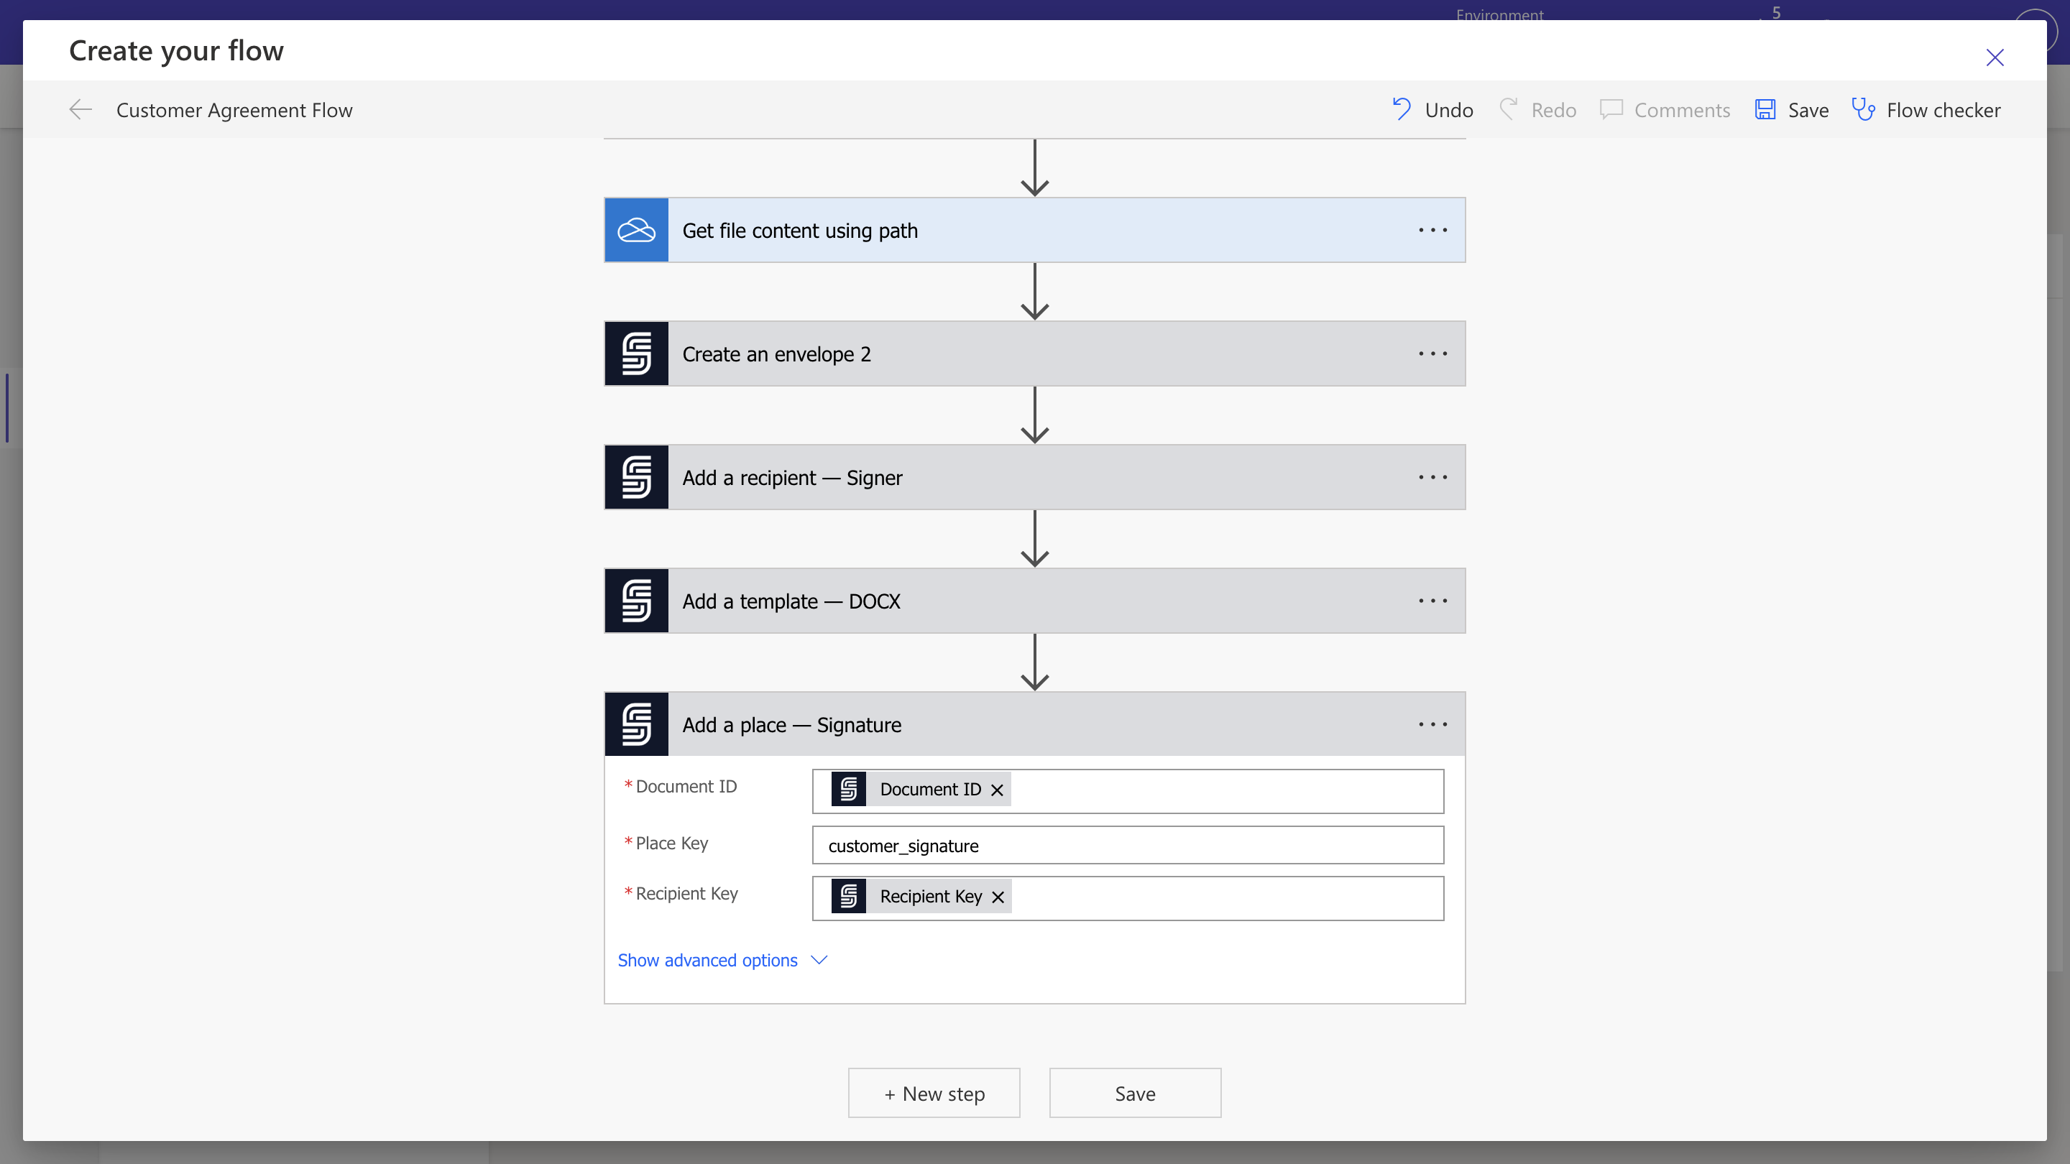This screenshot has height=1164, width=2070.
Task: Click the + New step button
Action: coord(934,1094)
